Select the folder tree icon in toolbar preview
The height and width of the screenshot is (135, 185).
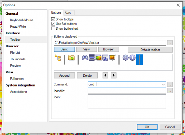[58, 58]
